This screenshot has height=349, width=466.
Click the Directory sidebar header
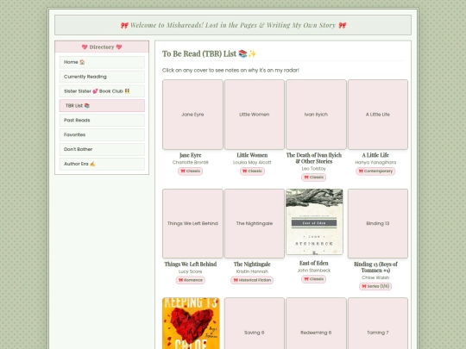pyautogui.click(x=102, y=47)
